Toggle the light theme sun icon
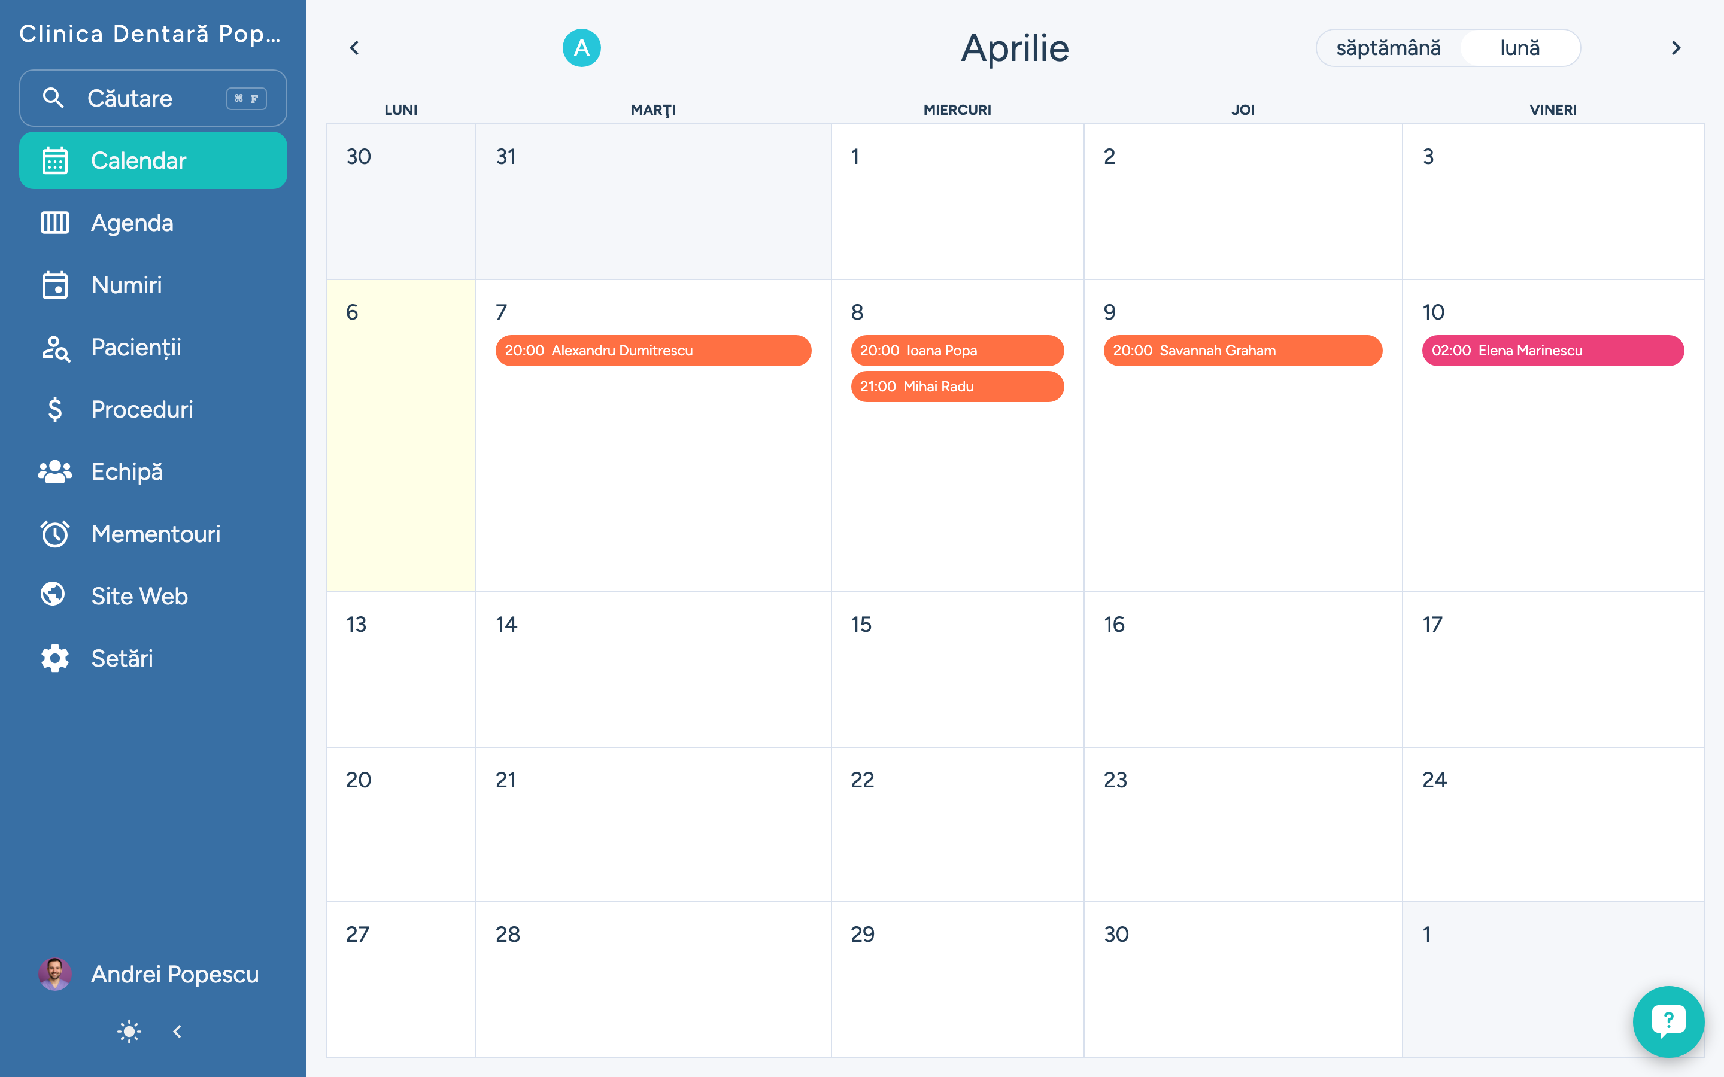1724x1077 pixels. 129,1032
